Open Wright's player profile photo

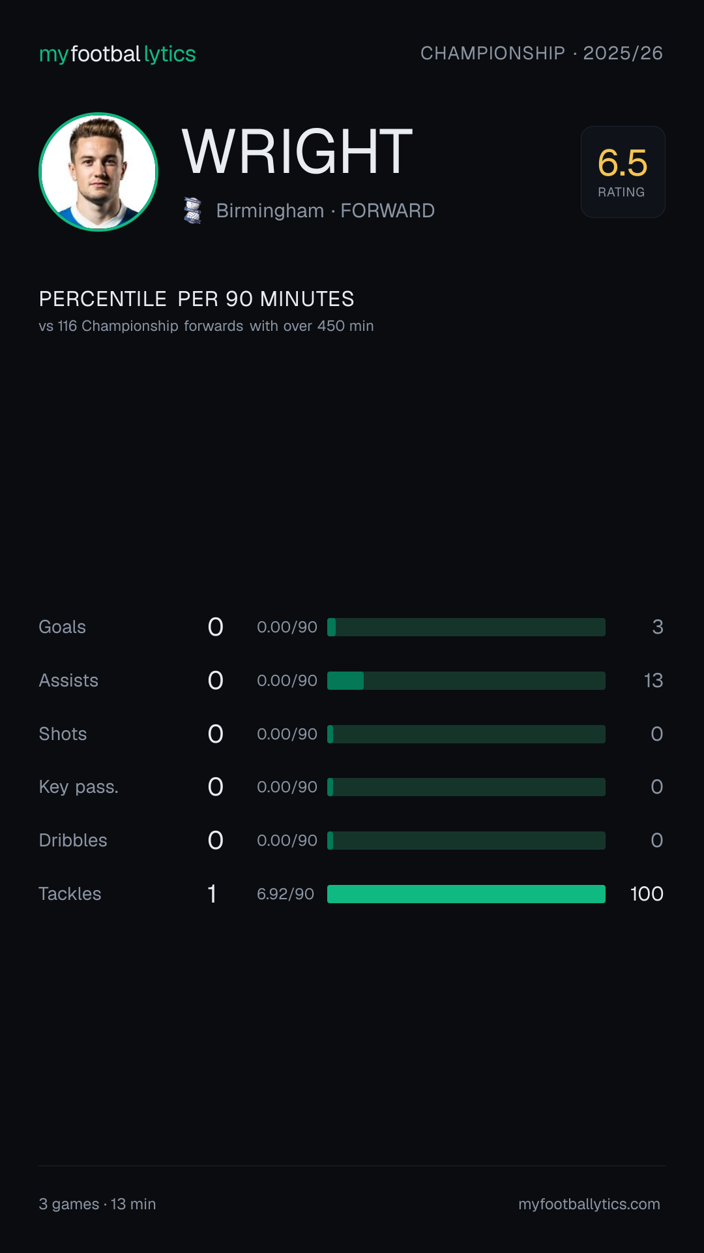click(x=98, y=172)
